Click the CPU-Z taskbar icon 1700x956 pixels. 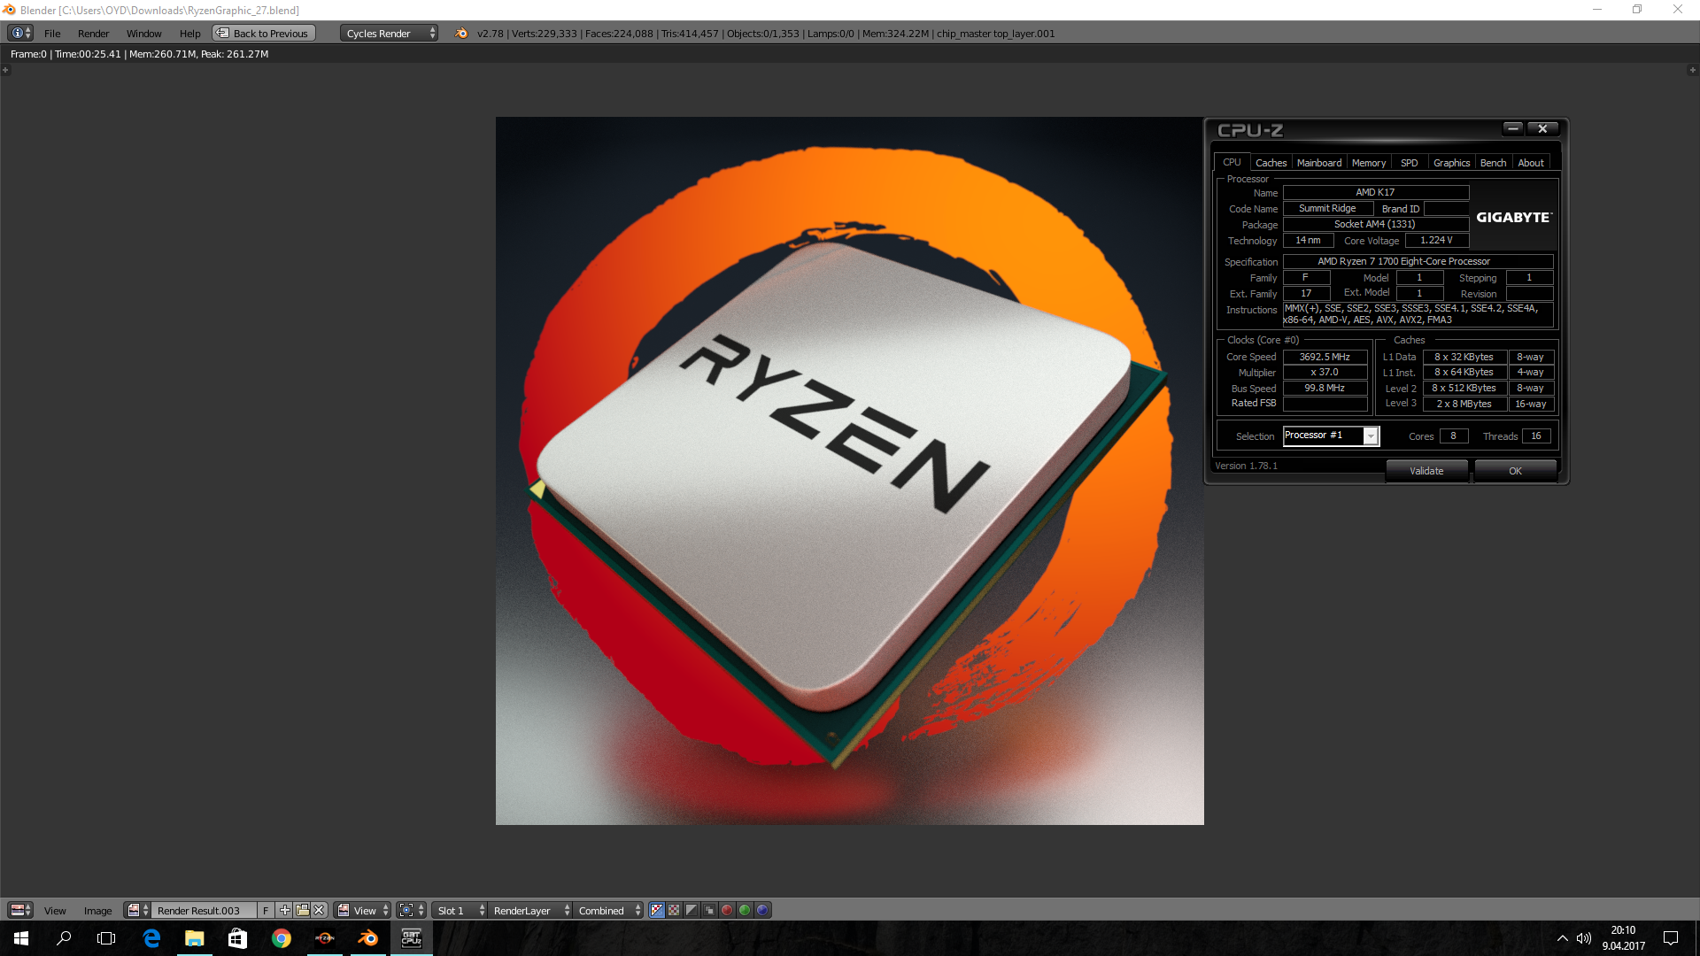[411, 938]
